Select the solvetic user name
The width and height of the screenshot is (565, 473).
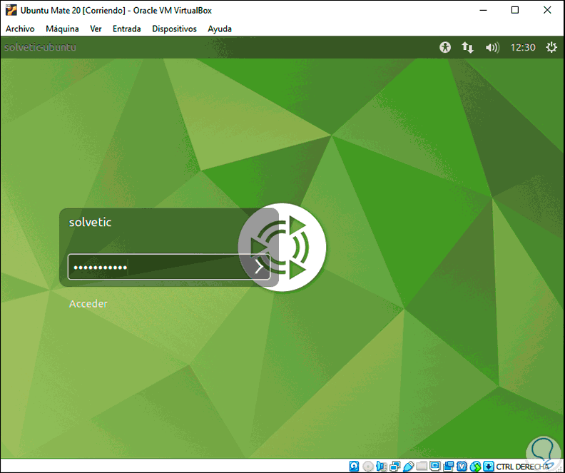[x=90, y=222]
